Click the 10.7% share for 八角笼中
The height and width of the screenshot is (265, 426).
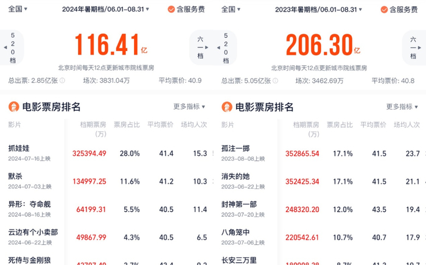tap(343, 238)
